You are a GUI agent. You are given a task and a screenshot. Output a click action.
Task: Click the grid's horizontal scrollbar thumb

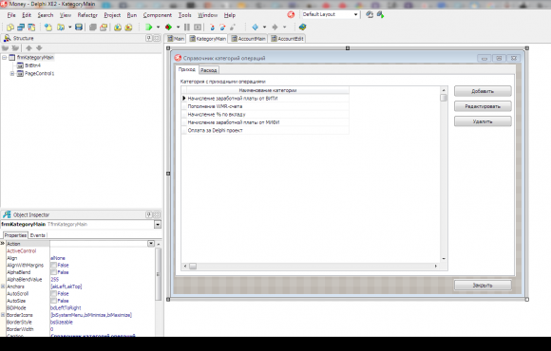(193, 267)
